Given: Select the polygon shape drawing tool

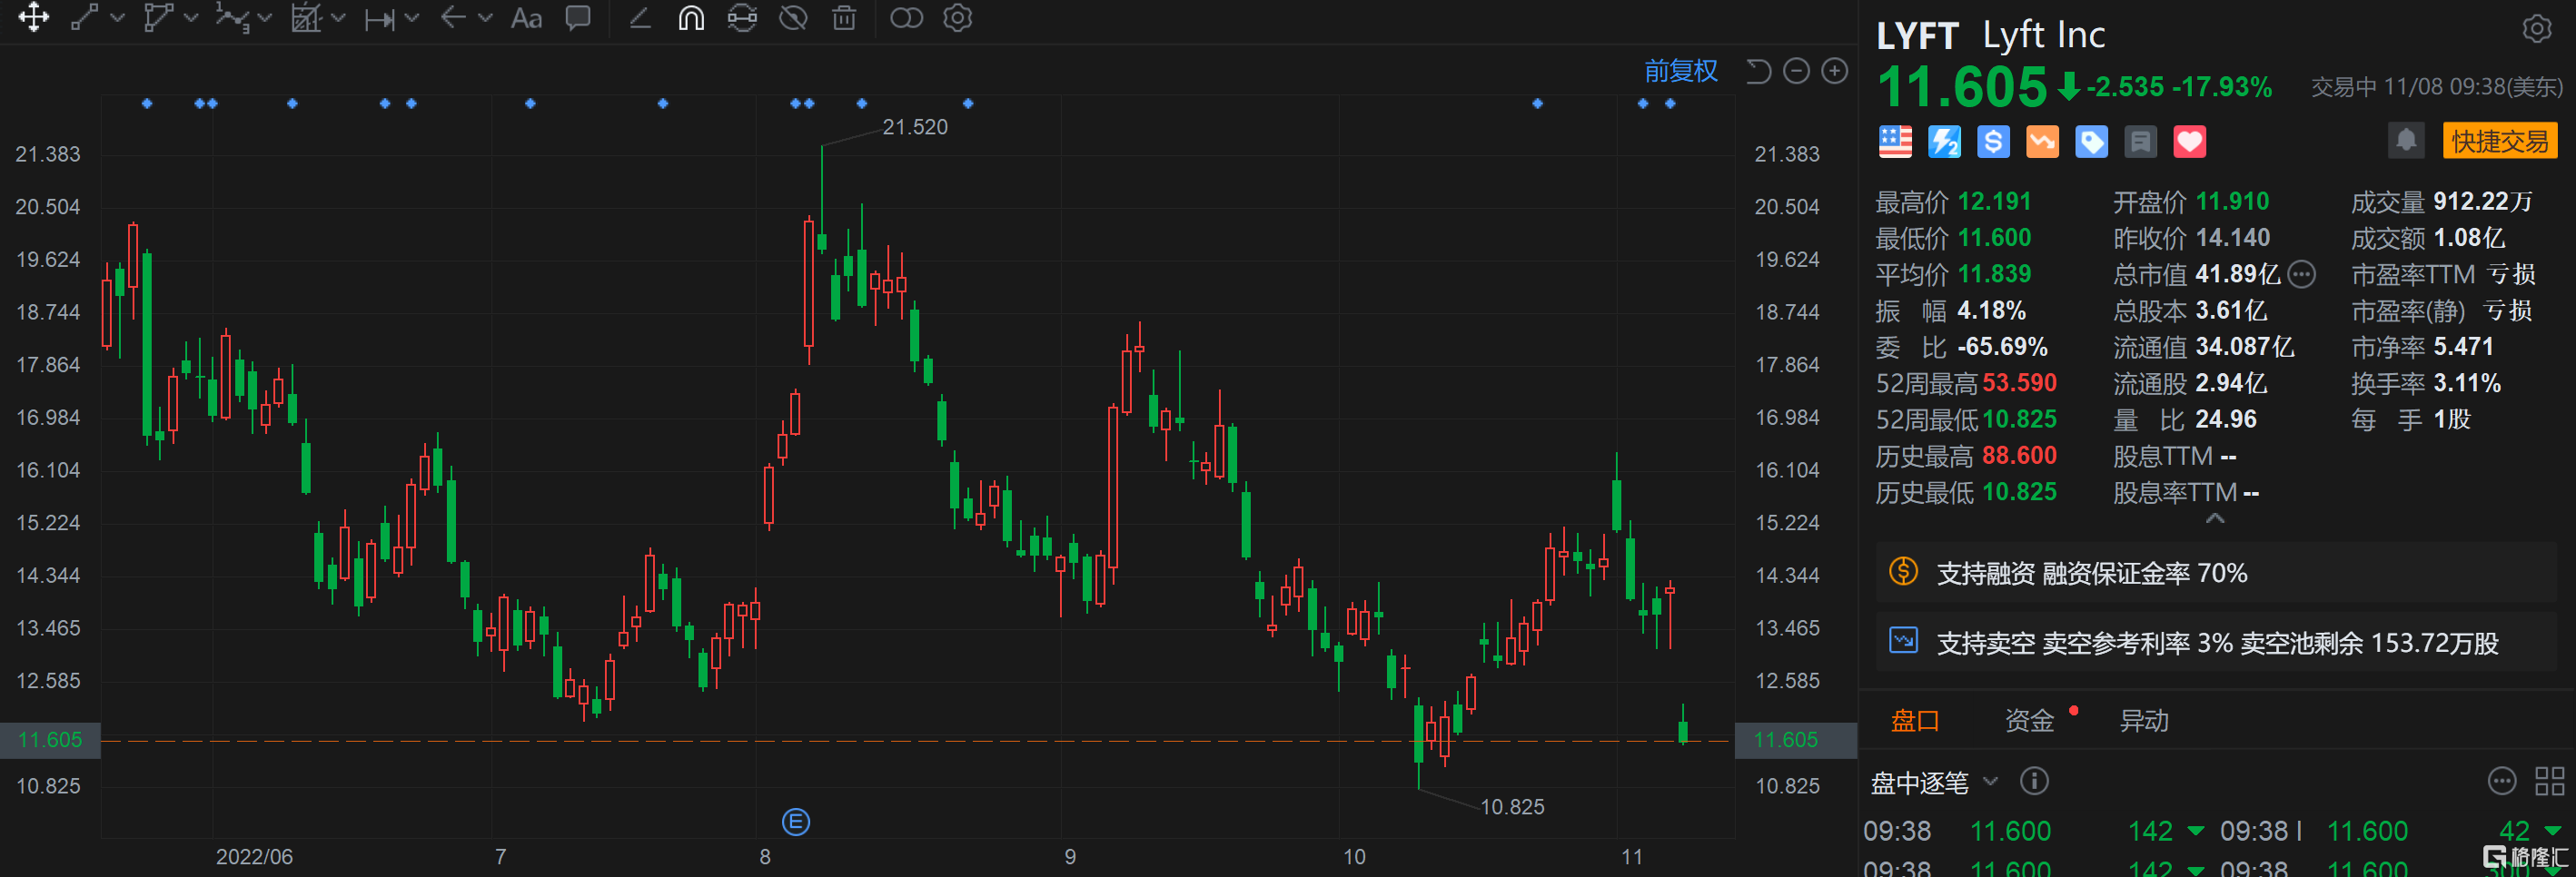Looking at the screenshot, I should (x=158, y=17).
